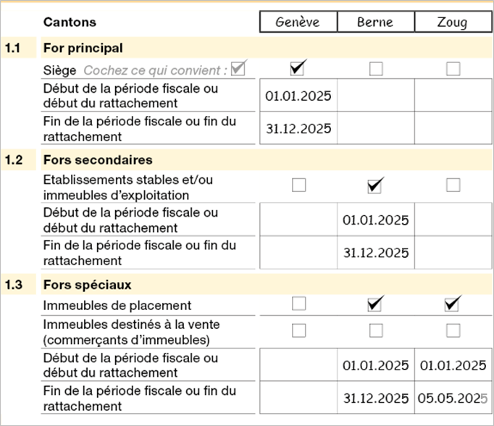
Task: Click the Genève canton name field
Action: (298, 22)
